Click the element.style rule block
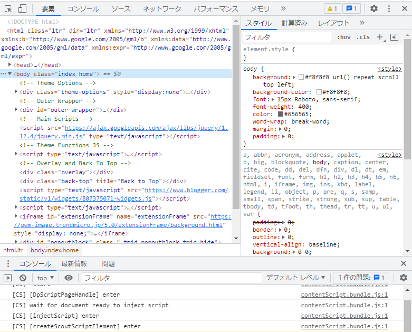The height and width of the screenshot is (332, 412). [322, 53]
